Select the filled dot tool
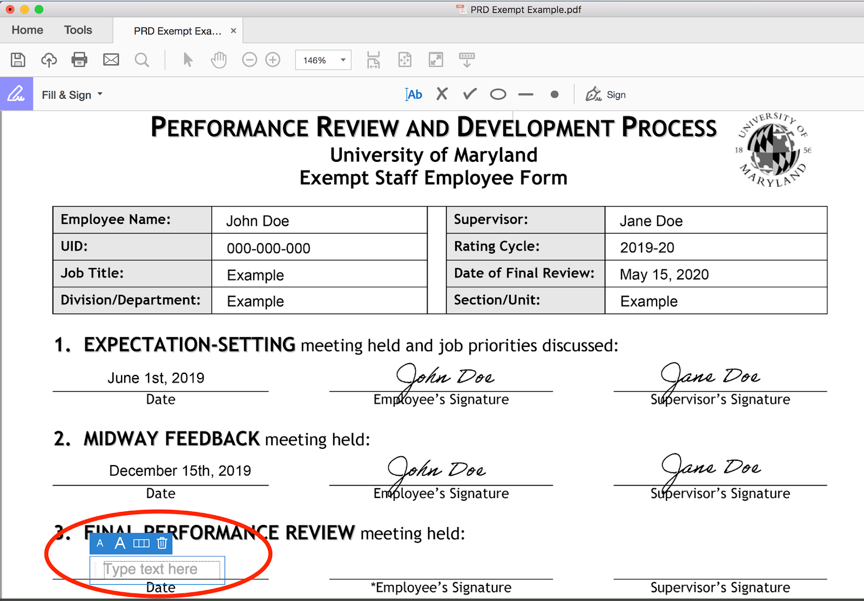864x601 pixels. 555,94
